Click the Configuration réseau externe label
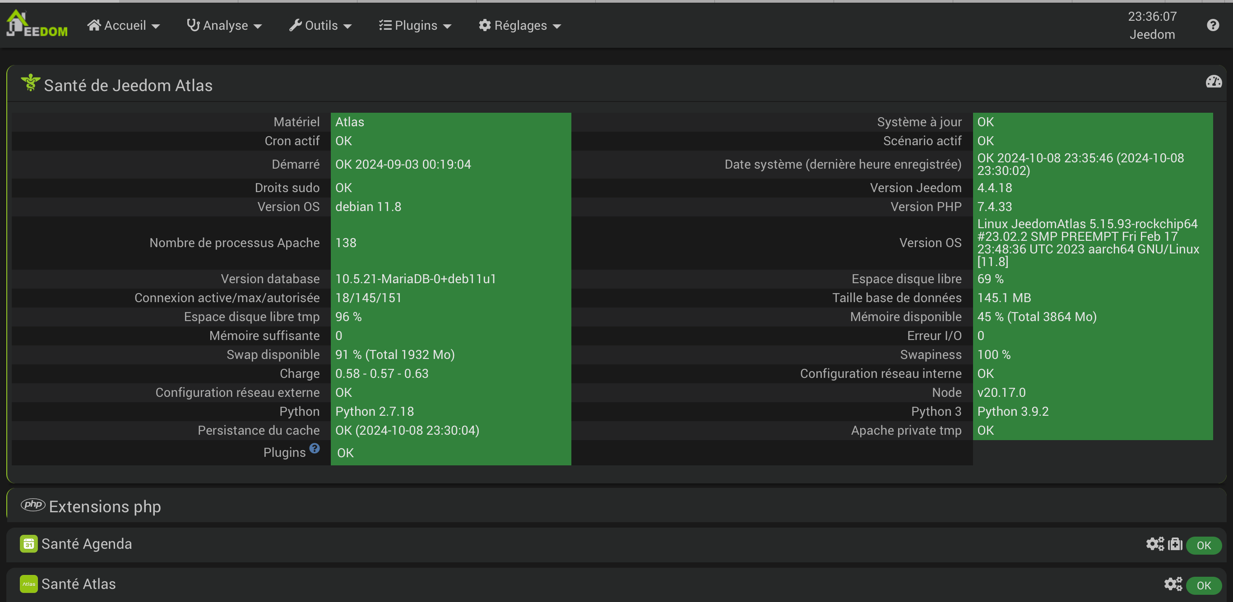This screenshot has height=602, width=1233. pyautogui.click(x=237, y=393)
